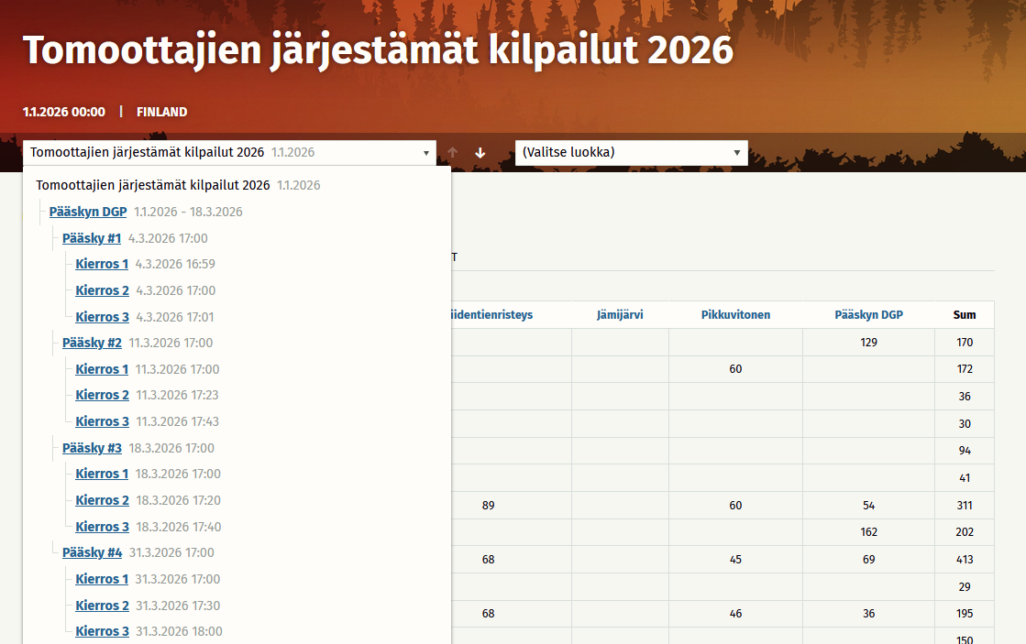Screen dimensions: 1026x644
Task: Open Kierros 3 under Pääsky #4
Action: click(102, 631)
